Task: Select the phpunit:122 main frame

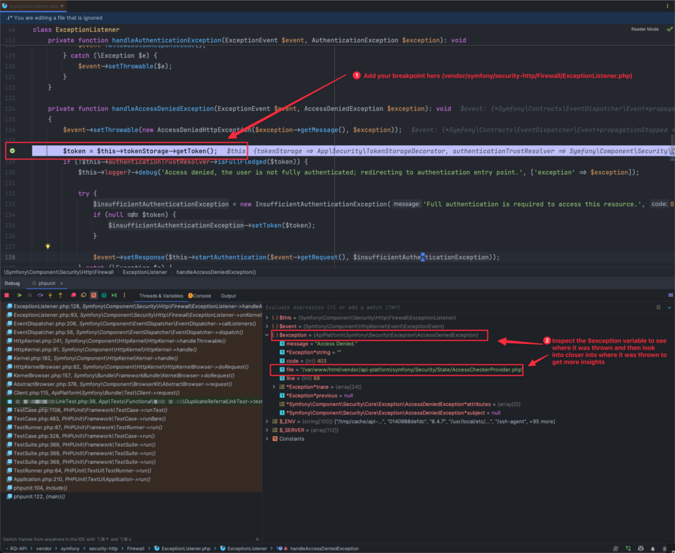Action: [134, 496]
